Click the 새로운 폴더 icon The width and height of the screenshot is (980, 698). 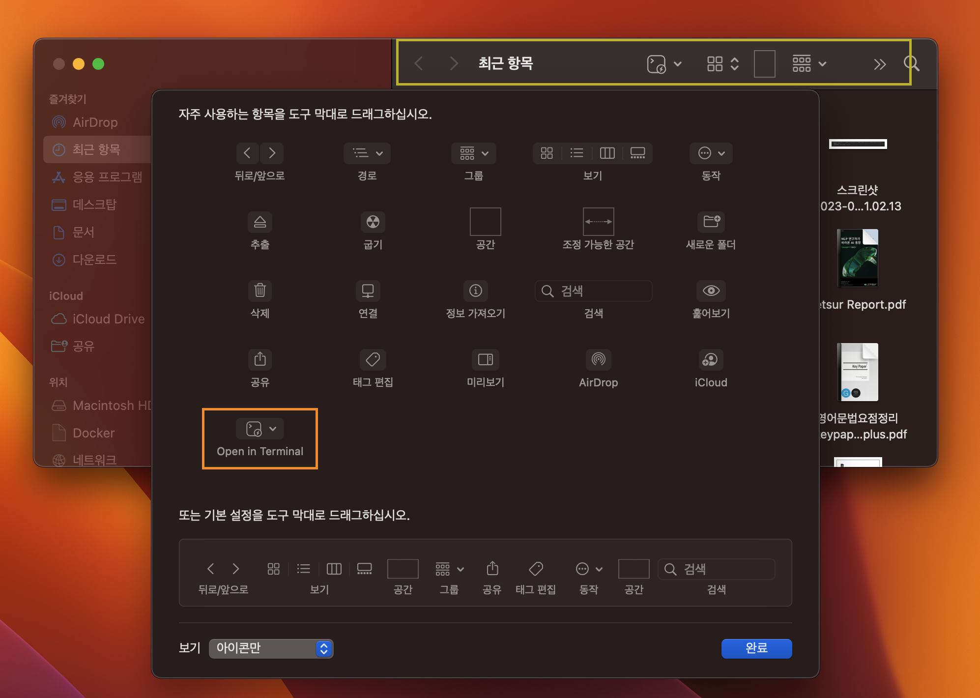(x=711, y=222)
